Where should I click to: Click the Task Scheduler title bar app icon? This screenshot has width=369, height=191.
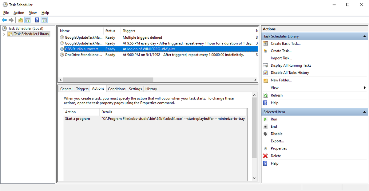pos(5,5)
